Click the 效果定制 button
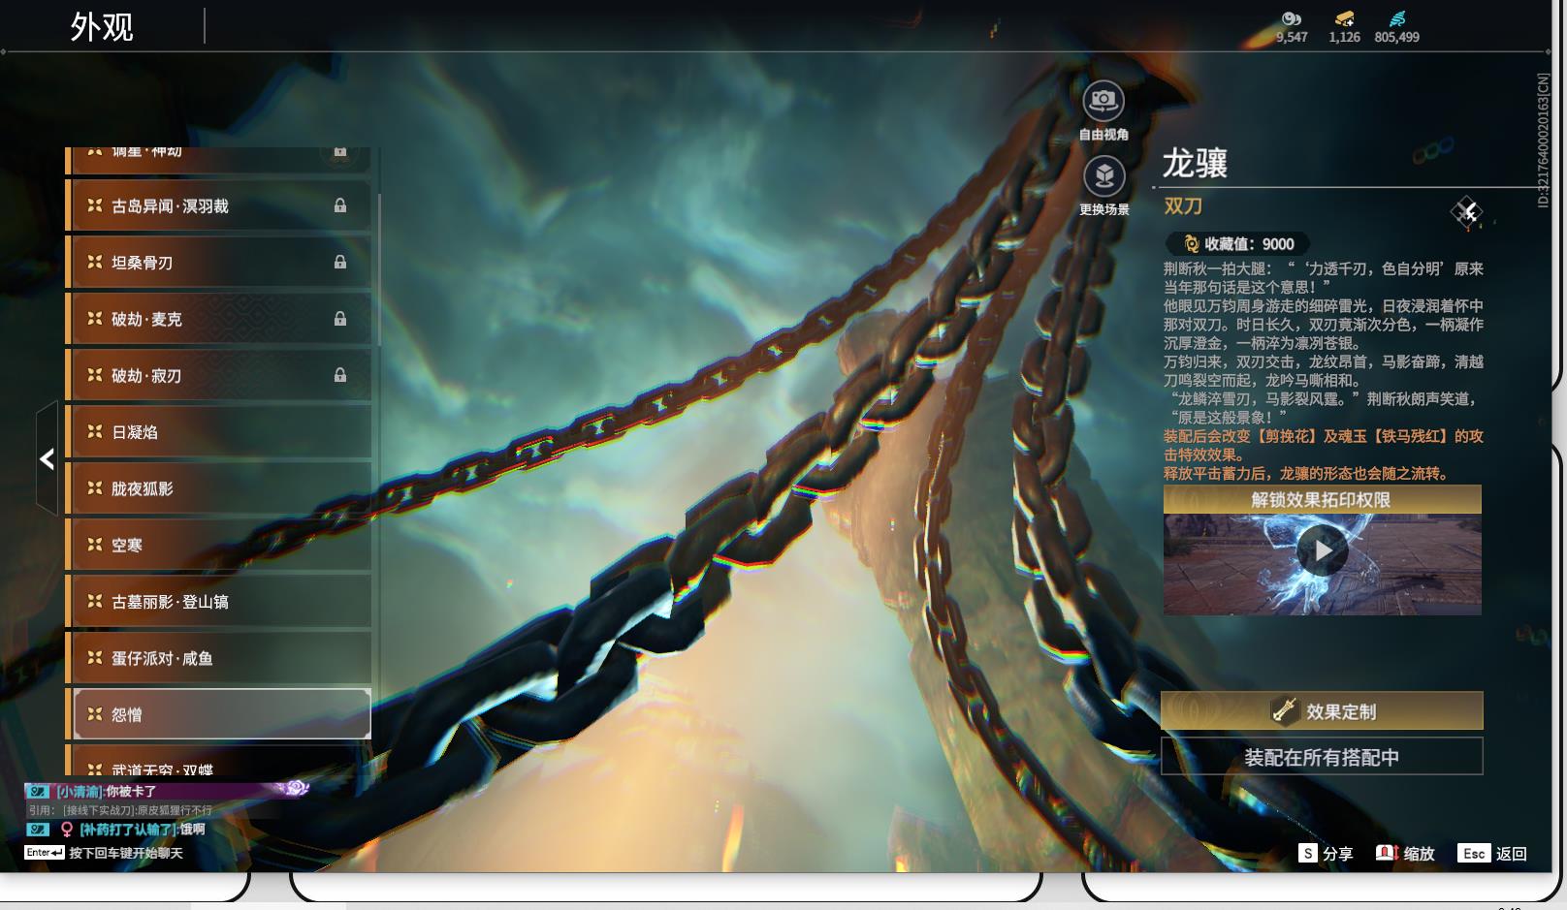Viewport: 1567px width, 910px height. pyautogui.click(x=1322, y=711)
